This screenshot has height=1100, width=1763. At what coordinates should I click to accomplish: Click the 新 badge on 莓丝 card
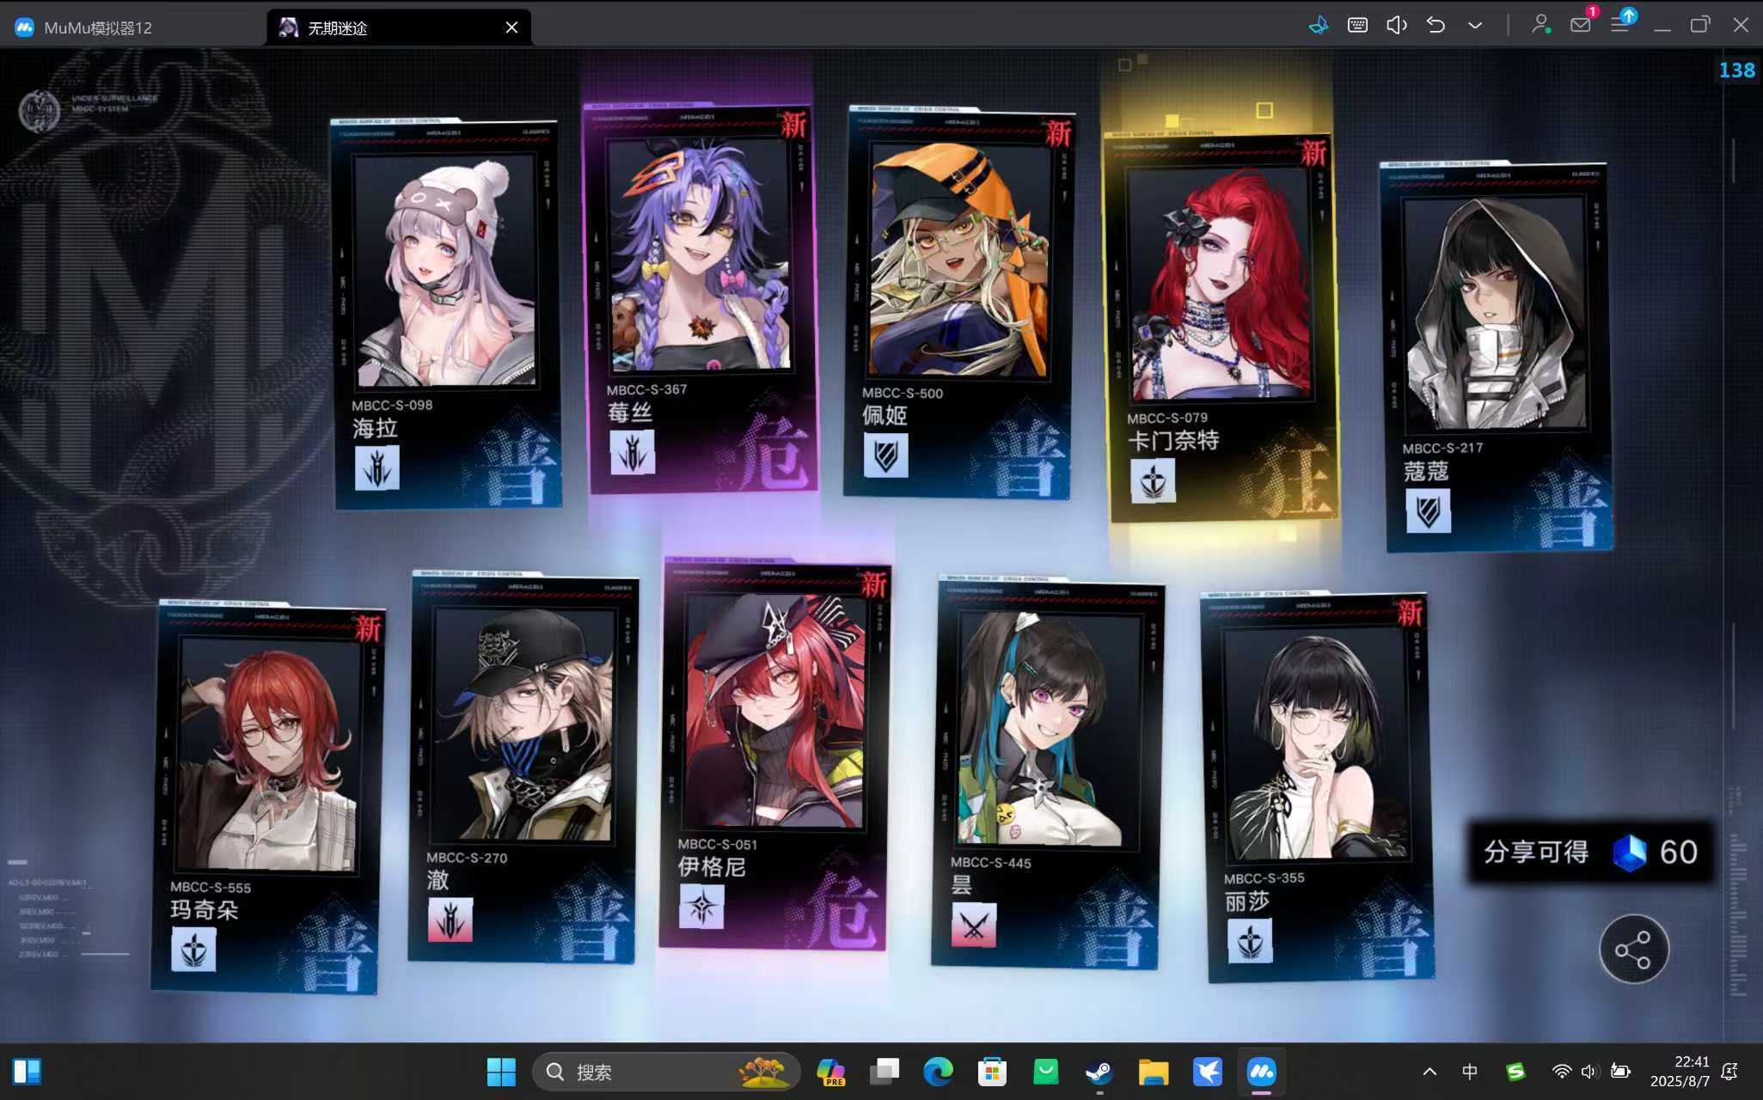pyautogui.click(x=793, y=125)
